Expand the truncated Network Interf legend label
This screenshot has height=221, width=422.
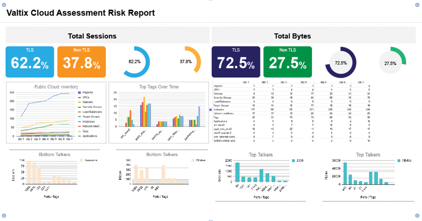point(92,126)
